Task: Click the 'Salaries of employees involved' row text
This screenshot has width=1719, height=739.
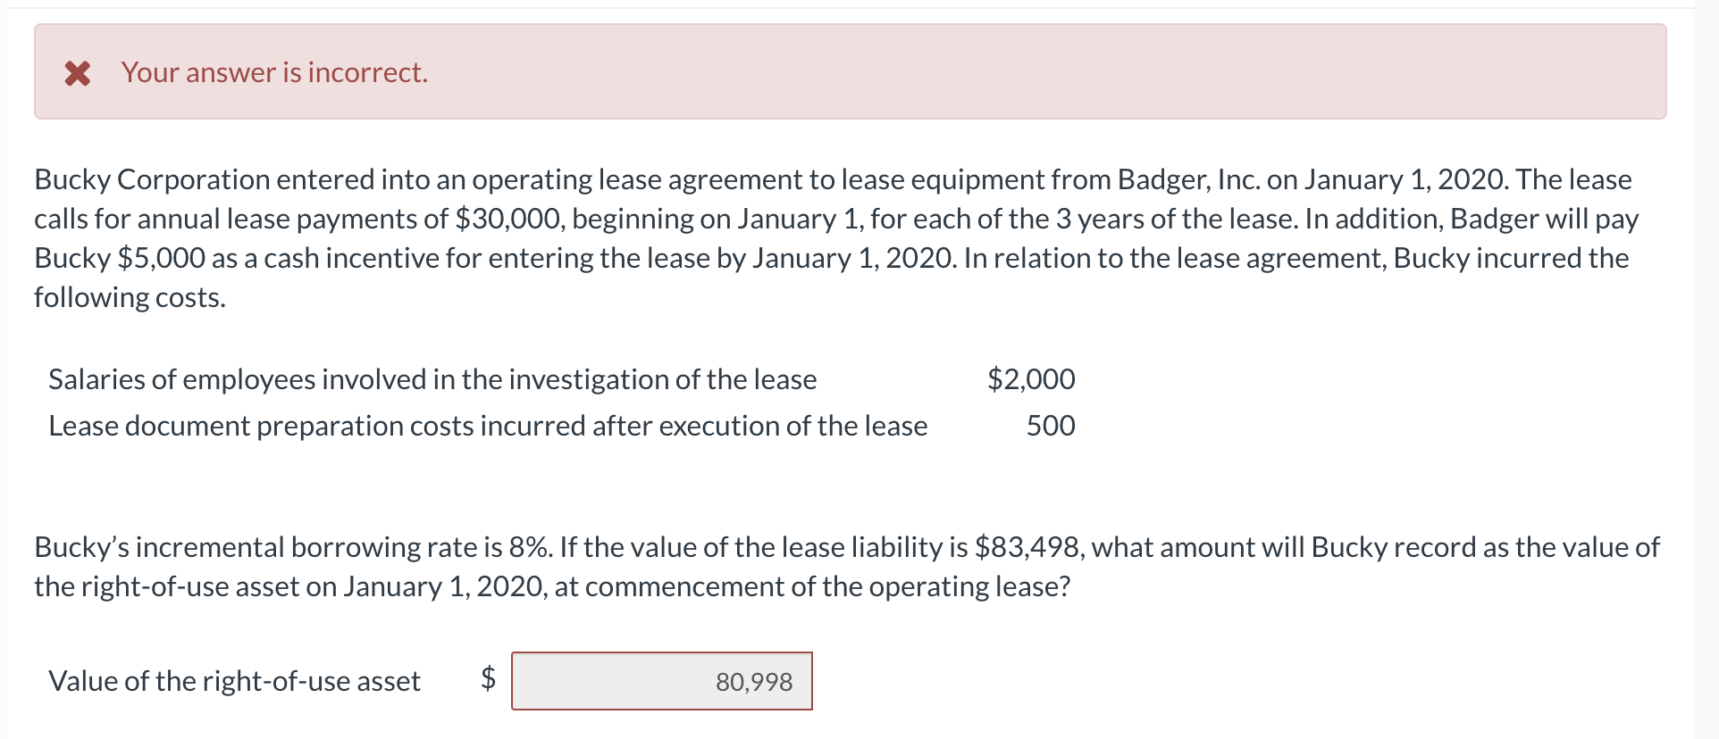Action: [432, 379]
